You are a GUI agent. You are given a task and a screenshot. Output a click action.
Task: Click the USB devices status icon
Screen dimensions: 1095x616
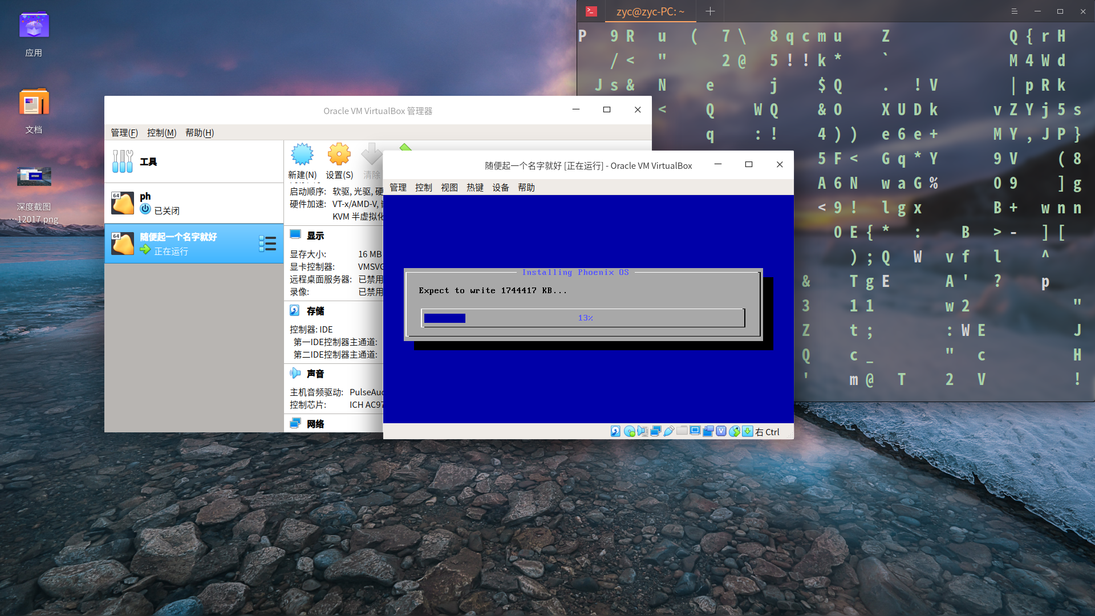(668, 431)
